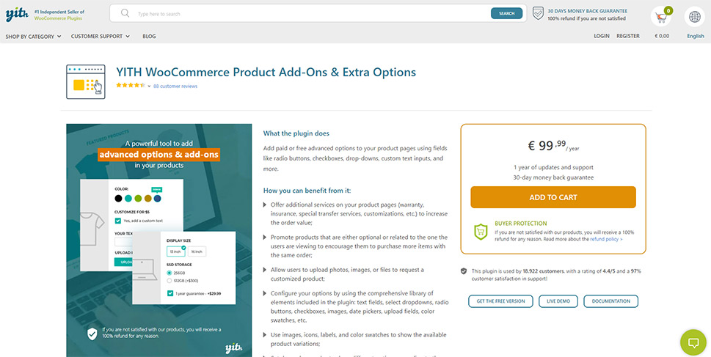Click the YITH logo in header
Viewport: 711px width, 357px height.
pos(17,15)
